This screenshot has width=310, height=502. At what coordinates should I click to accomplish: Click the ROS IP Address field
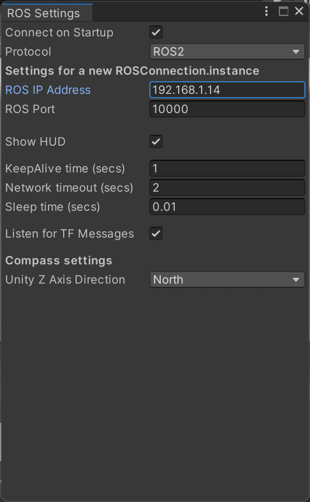[227, 90]
